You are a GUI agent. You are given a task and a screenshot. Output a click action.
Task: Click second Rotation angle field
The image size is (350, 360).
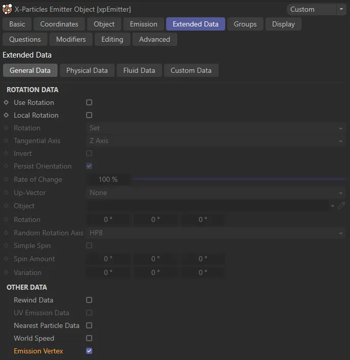point(155,219)
